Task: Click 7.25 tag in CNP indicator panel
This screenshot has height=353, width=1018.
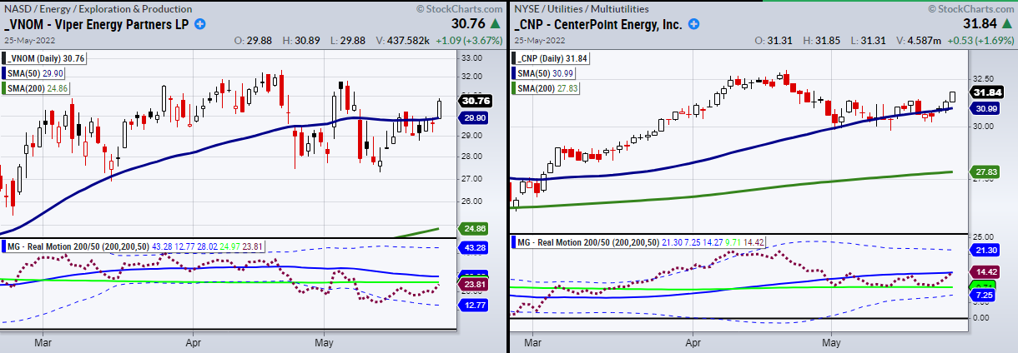Action: [985, 296]
